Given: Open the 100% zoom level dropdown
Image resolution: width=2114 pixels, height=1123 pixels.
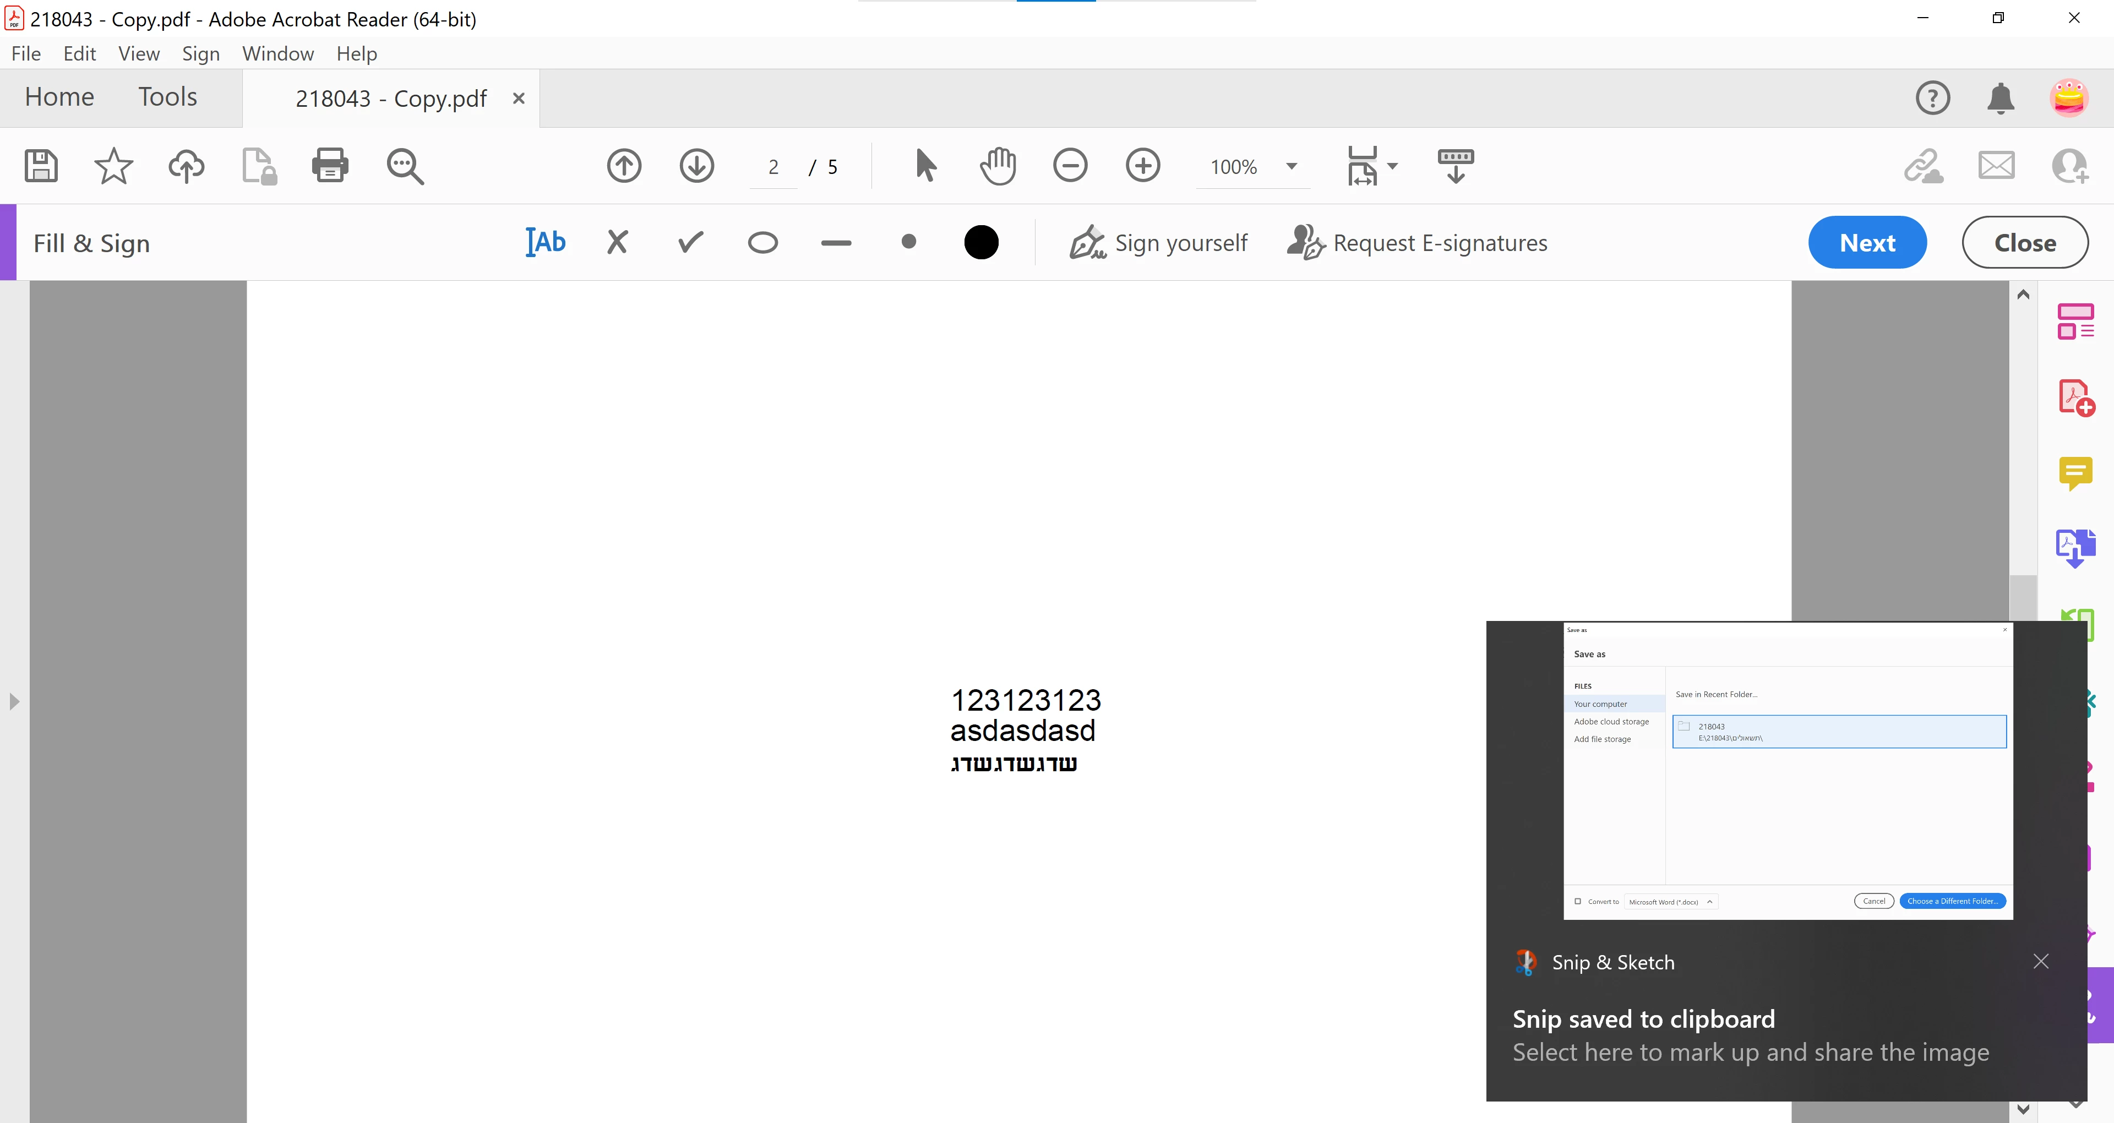Looking at the screenshot, I should [1291, 167].
